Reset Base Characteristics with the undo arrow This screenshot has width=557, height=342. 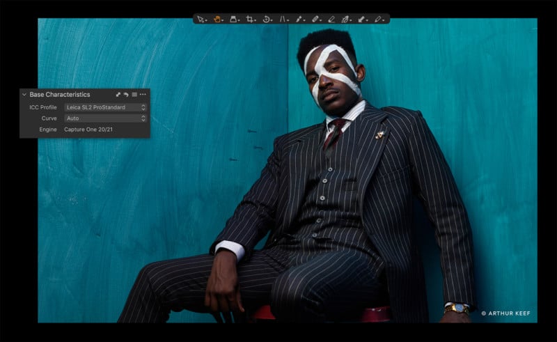pos(126,95)
